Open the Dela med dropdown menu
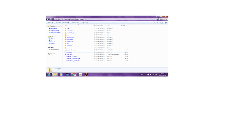This screenshot has height=137, width=252. click(x=76, y=23)
